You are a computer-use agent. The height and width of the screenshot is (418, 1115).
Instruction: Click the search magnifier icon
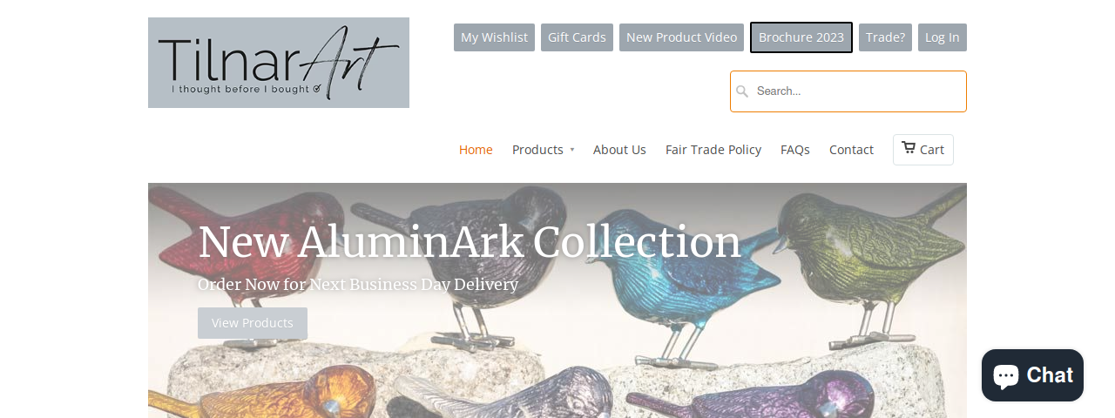[742, 91]
